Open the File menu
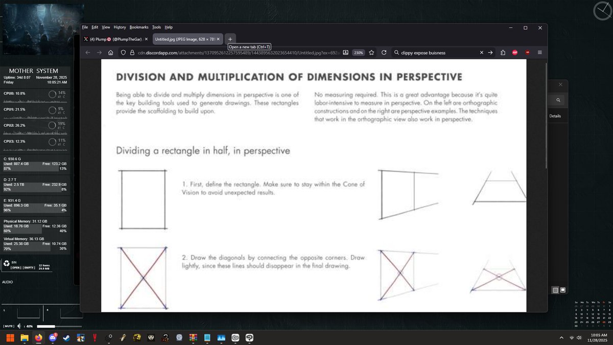The width and height of the screenshot is (613, 345). (85, 27)
